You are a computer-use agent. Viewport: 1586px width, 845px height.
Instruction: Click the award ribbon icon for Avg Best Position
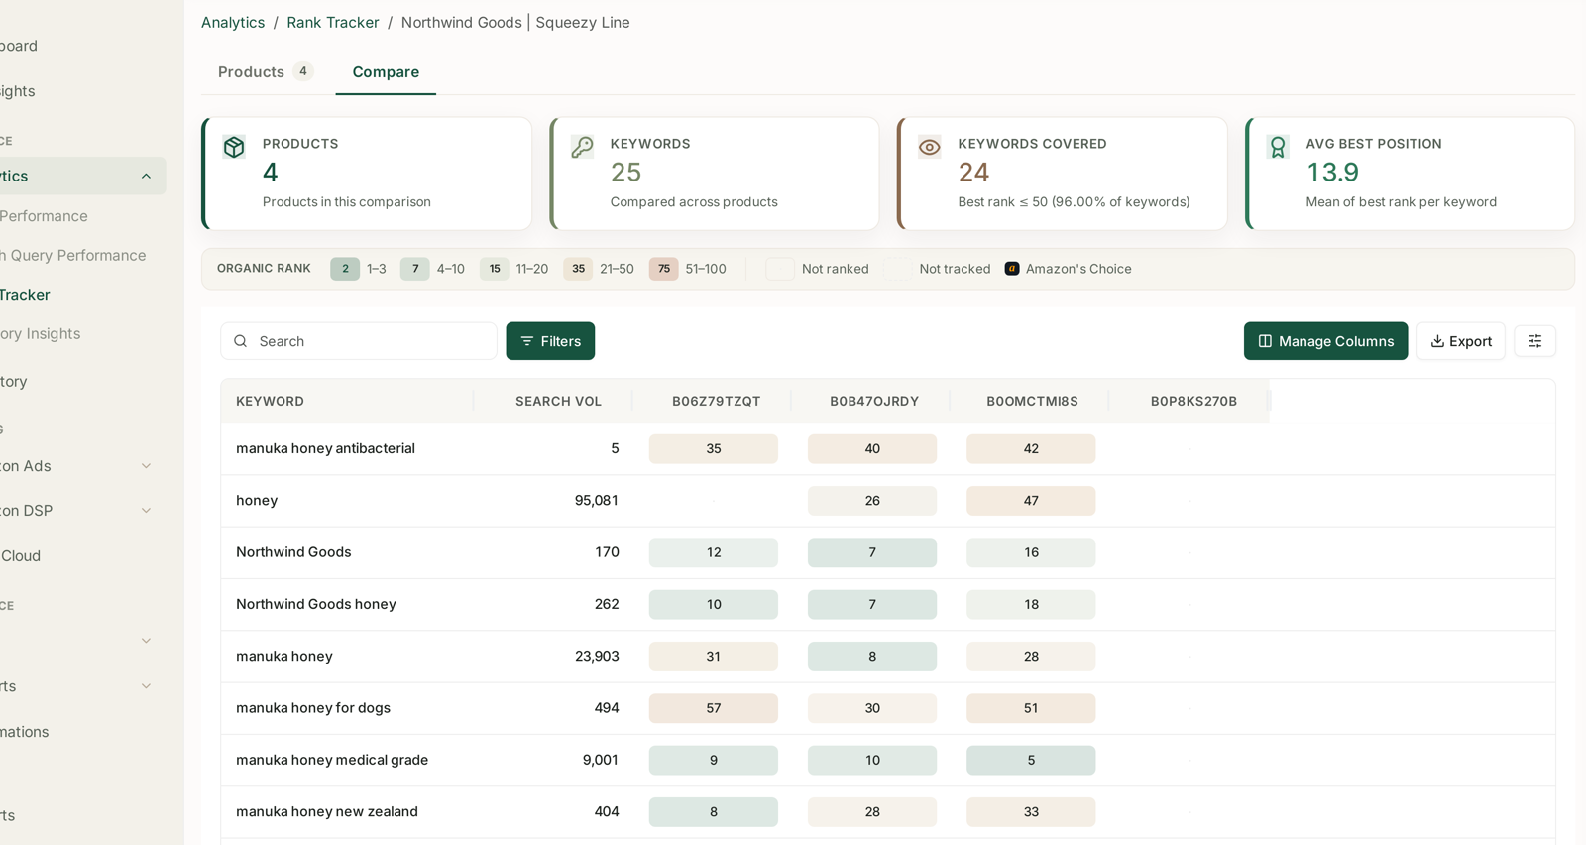coord(1278,147)
